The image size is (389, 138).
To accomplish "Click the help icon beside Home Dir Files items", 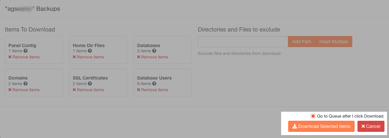I will [90, 51].
